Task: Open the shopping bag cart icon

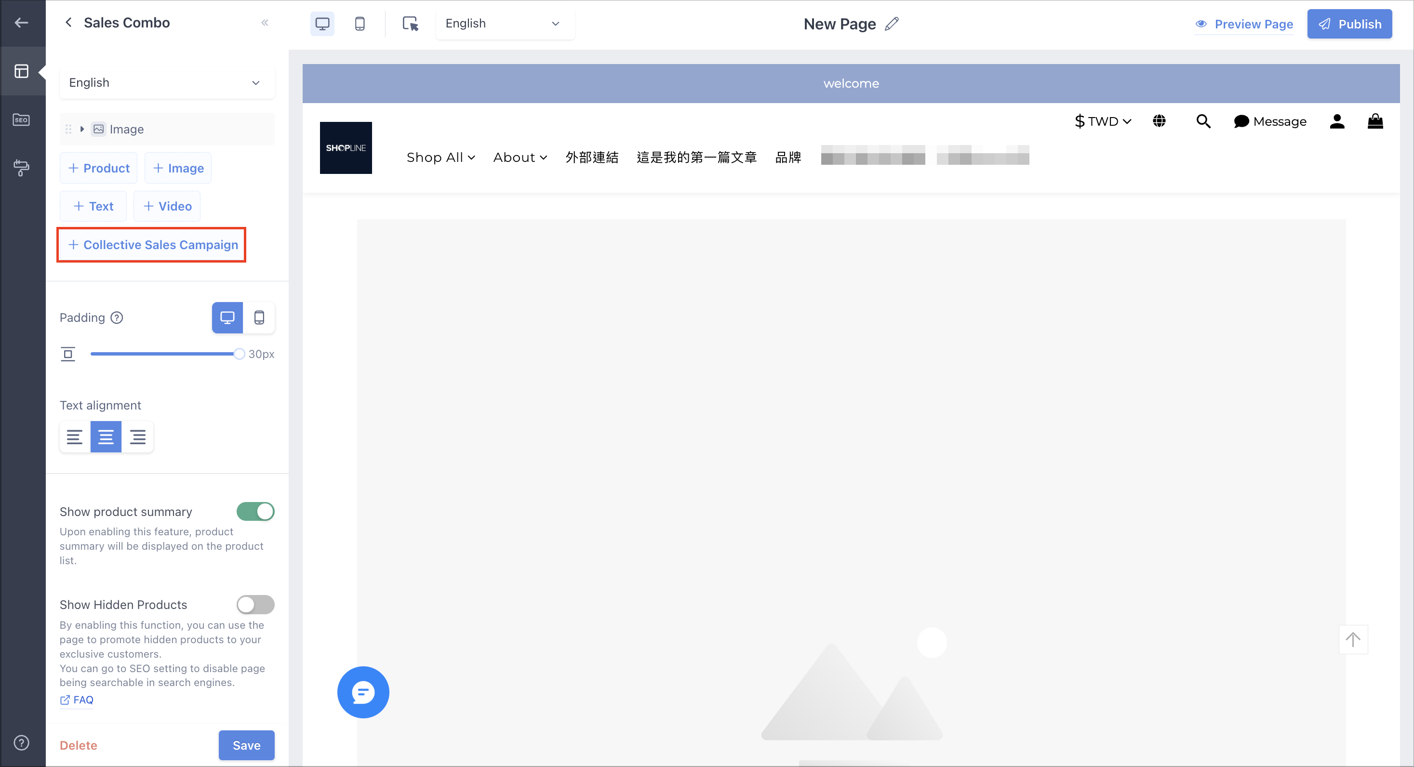Action: [1375, 121]
